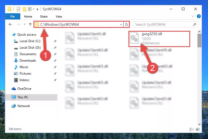The width and height of the screenshot is (208, 139).
Task: Click the Videos filmstrip icon
Action: click(16, 80)
